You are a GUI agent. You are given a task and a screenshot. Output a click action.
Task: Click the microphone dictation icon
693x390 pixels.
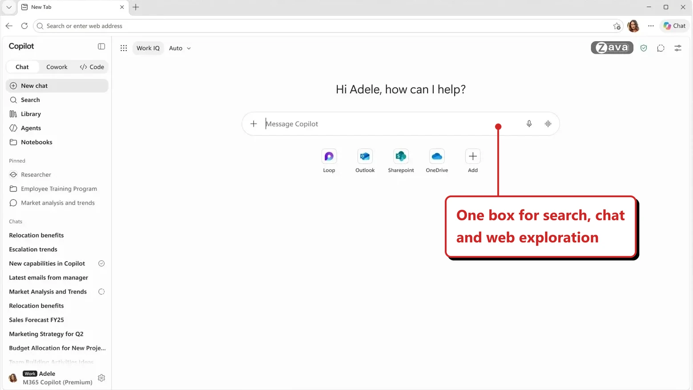529,124
